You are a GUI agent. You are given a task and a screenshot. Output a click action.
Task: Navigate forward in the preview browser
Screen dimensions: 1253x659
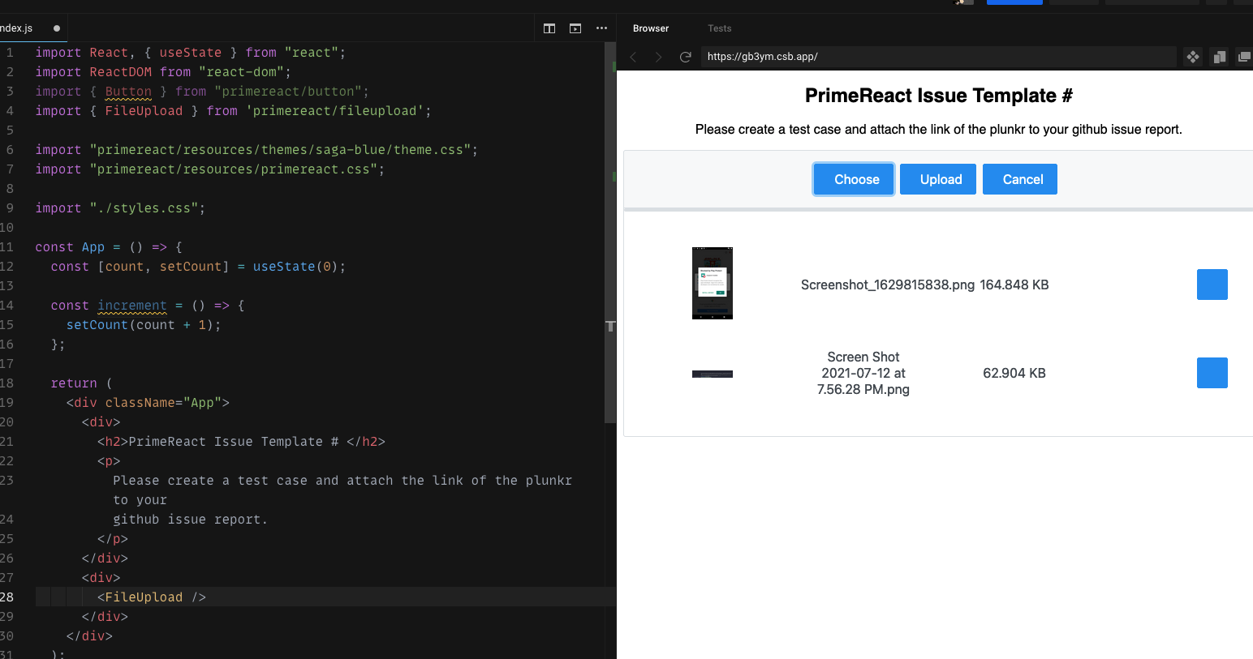pos(659,57)
